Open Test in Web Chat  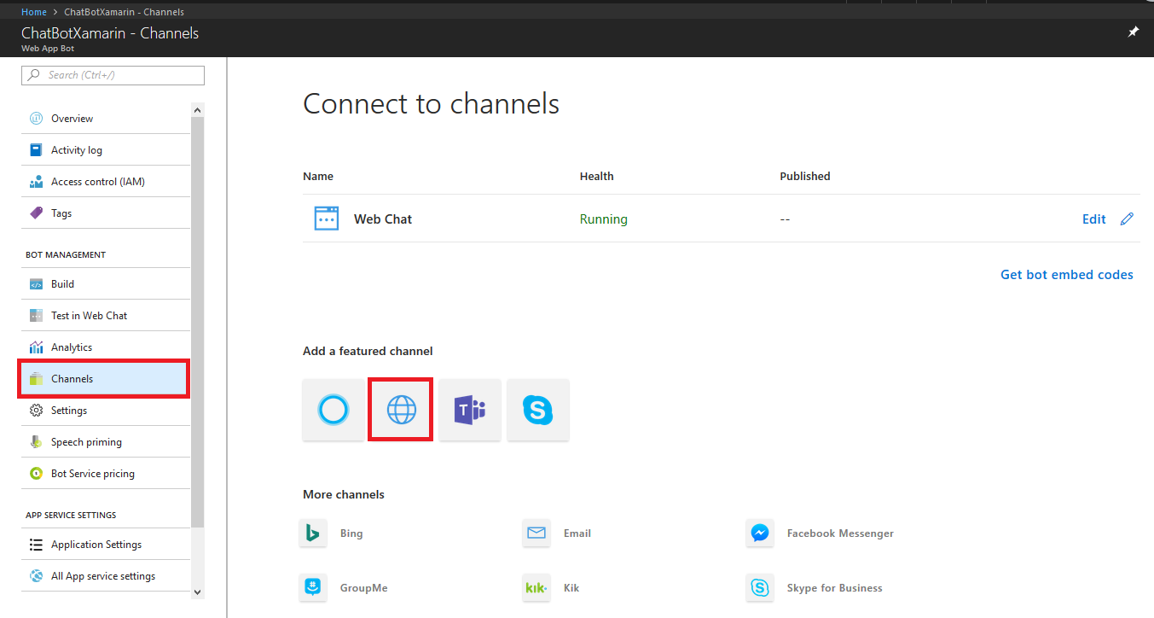click(x=106, y=316)
